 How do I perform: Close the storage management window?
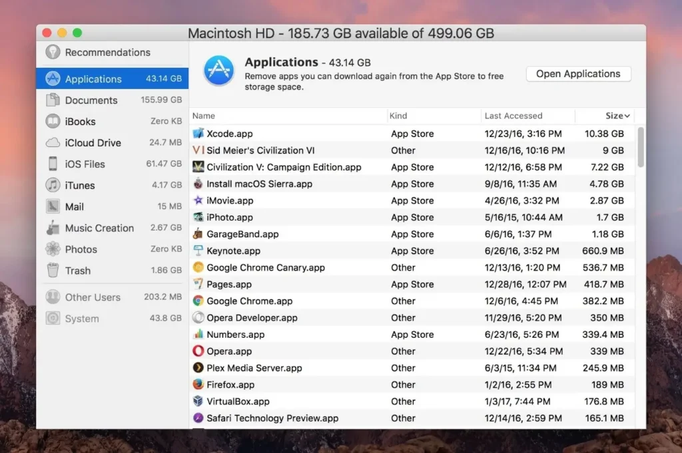click(47, 33)
